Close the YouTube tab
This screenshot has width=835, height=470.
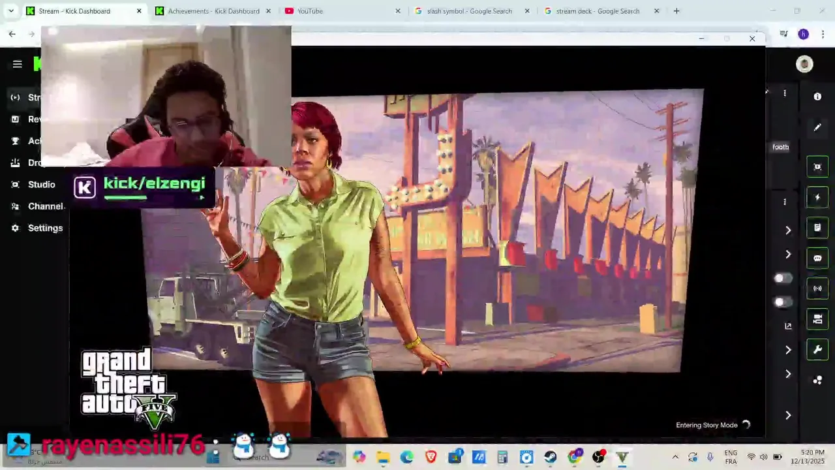pyautogui.click(x=398, y=11)
